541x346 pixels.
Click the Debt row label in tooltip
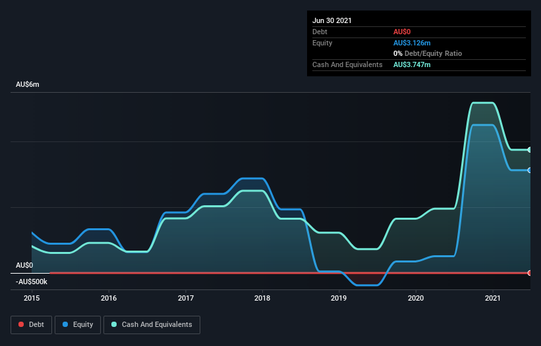point(320,32)
